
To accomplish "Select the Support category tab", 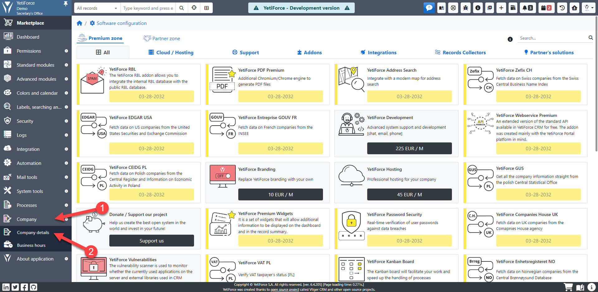I will coord(245,52).
